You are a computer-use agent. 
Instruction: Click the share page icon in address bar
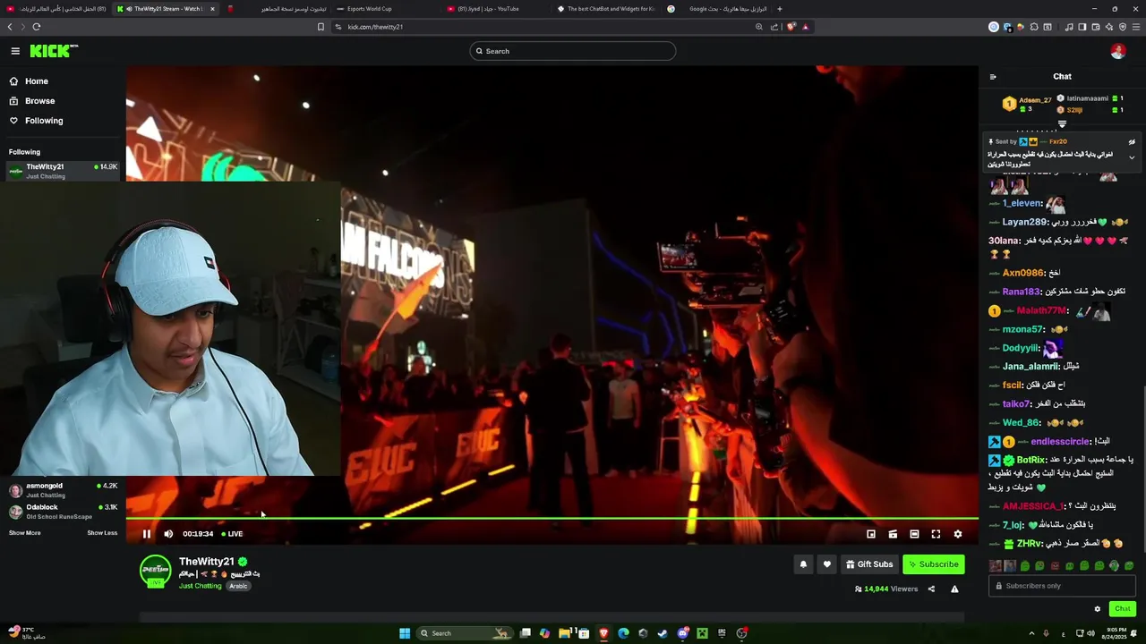(x=774, y=27)
